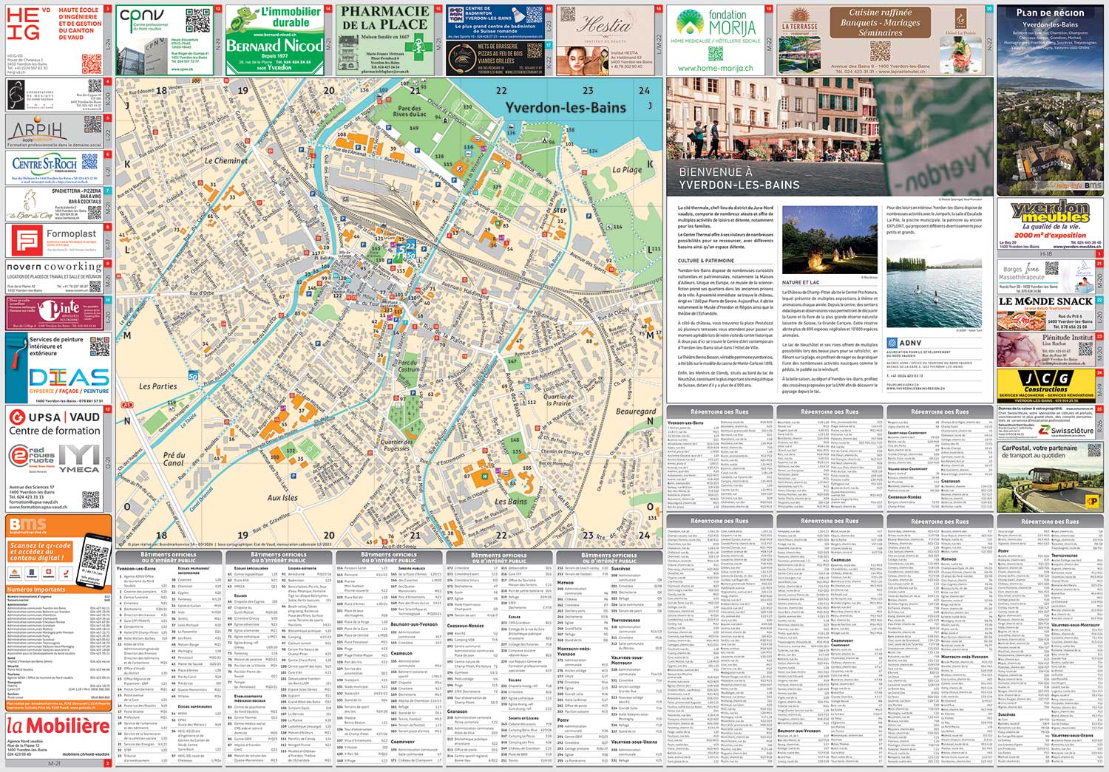Click the QR code beside Services de peinture

tap(99, 346)
